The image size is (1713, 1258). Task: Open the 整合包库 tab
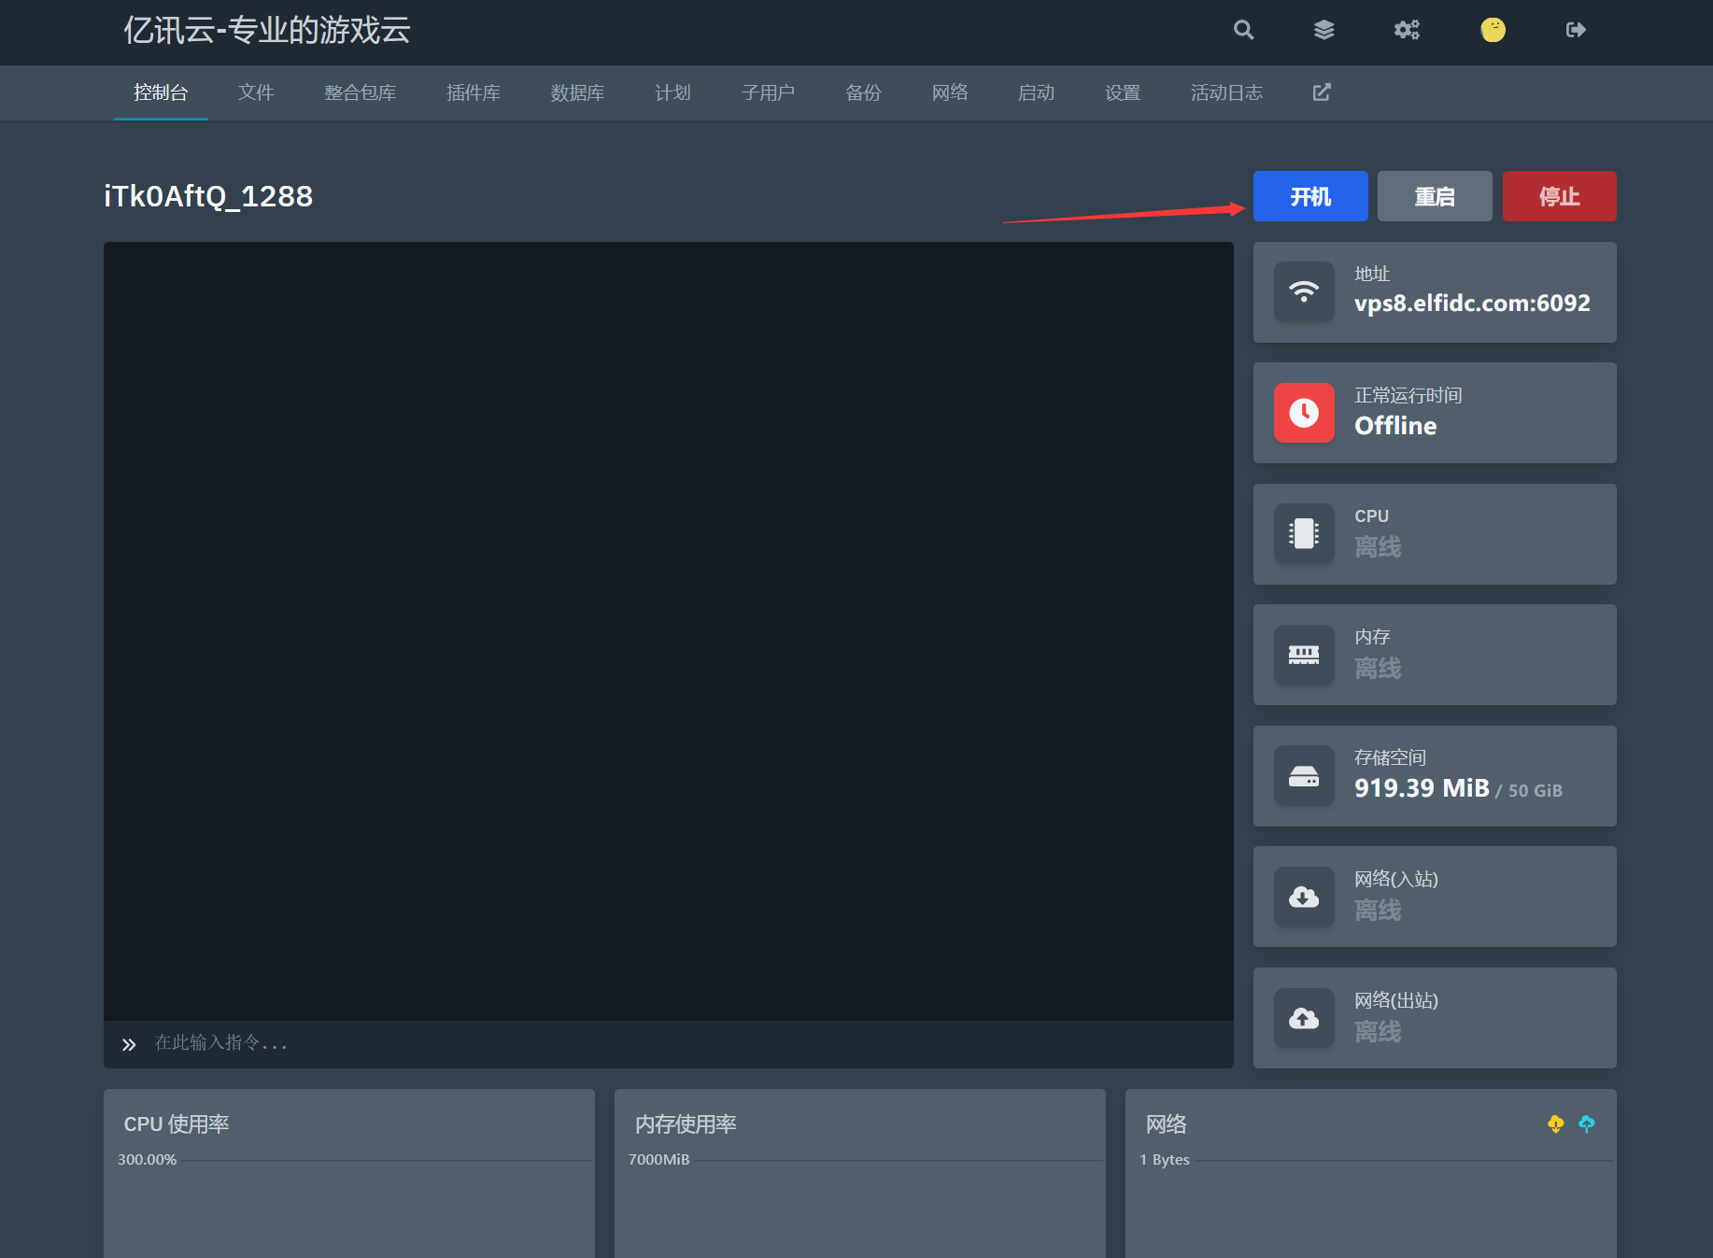tap(361, 92)
